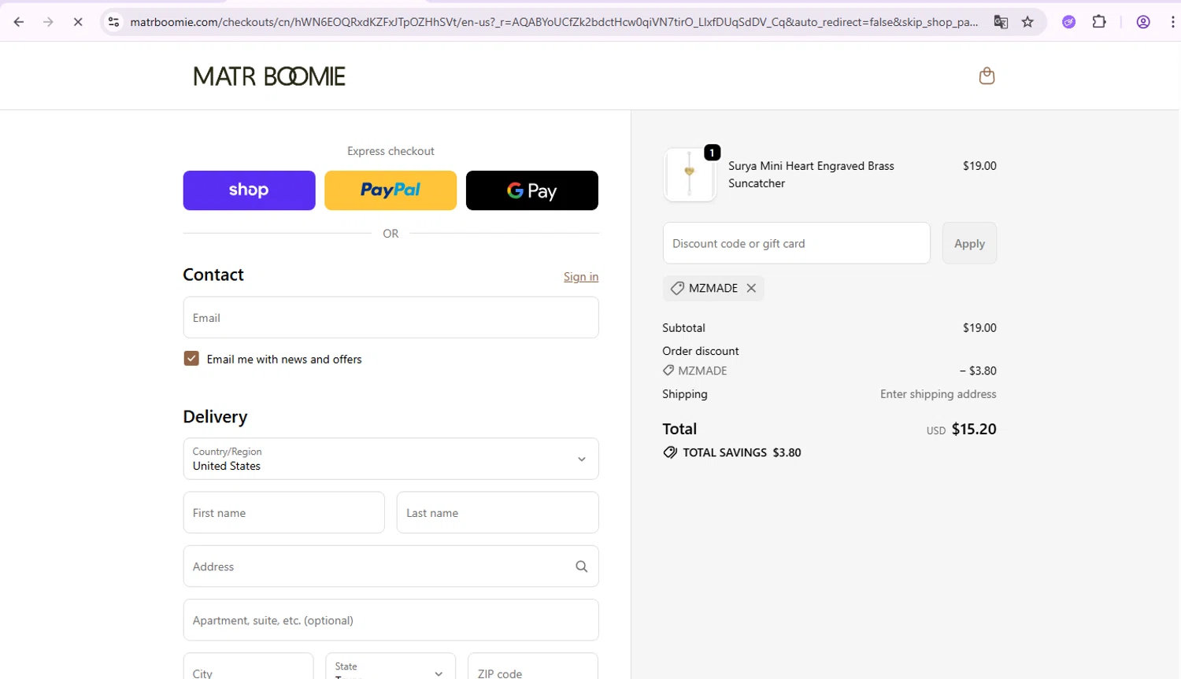The height and width of the screenshot is (679, 1181).
Task: Click the address search magnifier icon
Action: click(582, 566)
